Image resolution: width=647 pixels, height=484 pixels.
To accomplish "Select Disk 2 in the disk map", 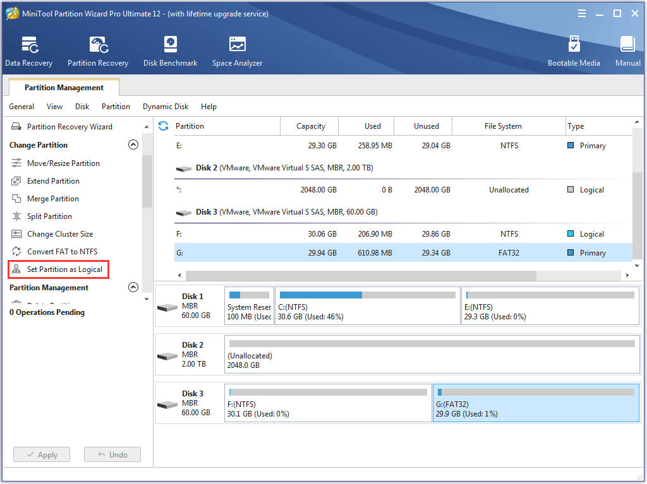I will (189, 355).
